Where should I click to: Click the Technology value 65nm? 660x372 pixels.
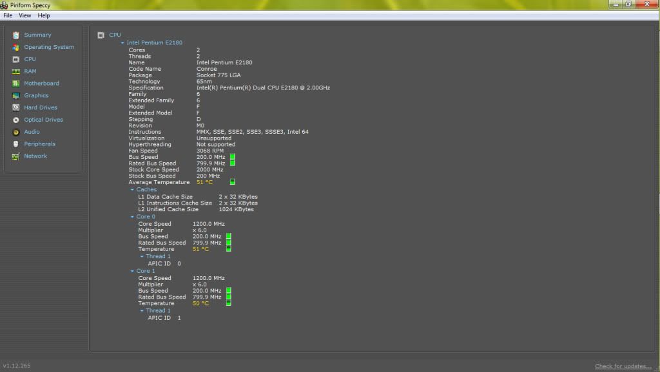click(204, 82)
